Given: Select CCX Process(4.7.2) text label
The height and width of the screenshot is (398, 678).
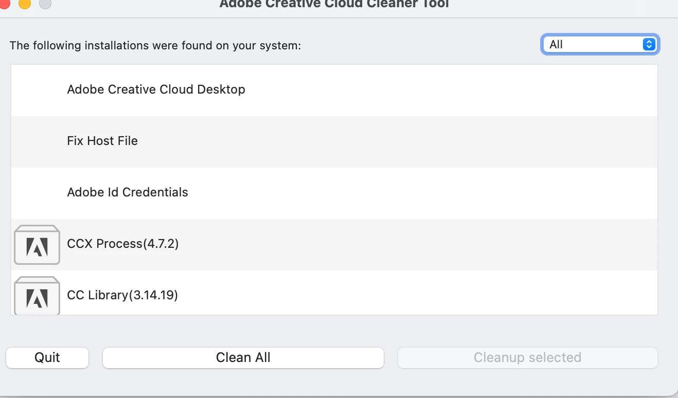Looking at the screenshot, I should click(123, 244).
